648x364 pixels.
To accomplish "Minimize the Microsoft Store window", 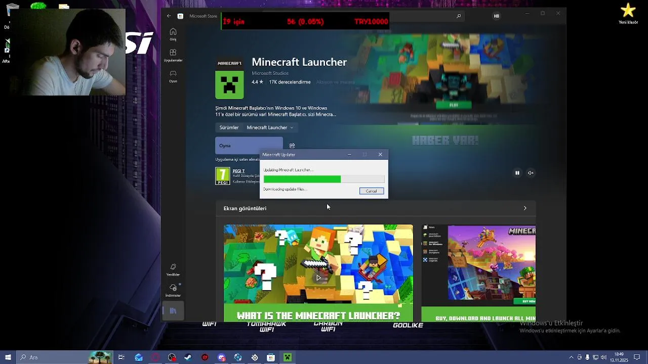I will (x=527, y=13).
